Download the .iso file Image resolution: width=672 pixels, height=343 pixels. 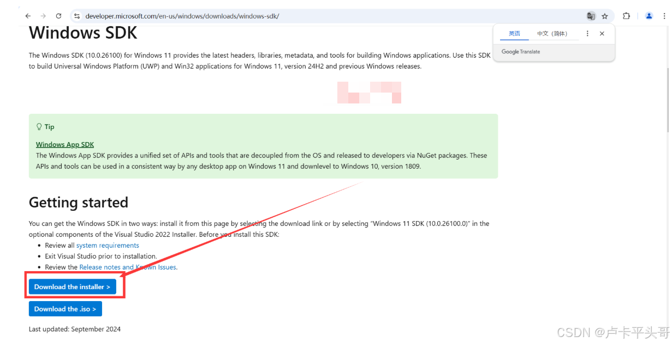pos(66,309)
